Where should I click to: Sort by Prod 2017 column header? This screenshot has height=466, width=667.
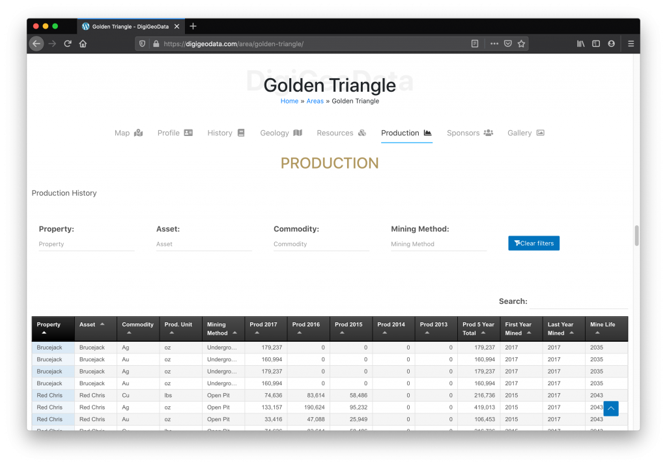pyautogui.click(x=266, y=329)
